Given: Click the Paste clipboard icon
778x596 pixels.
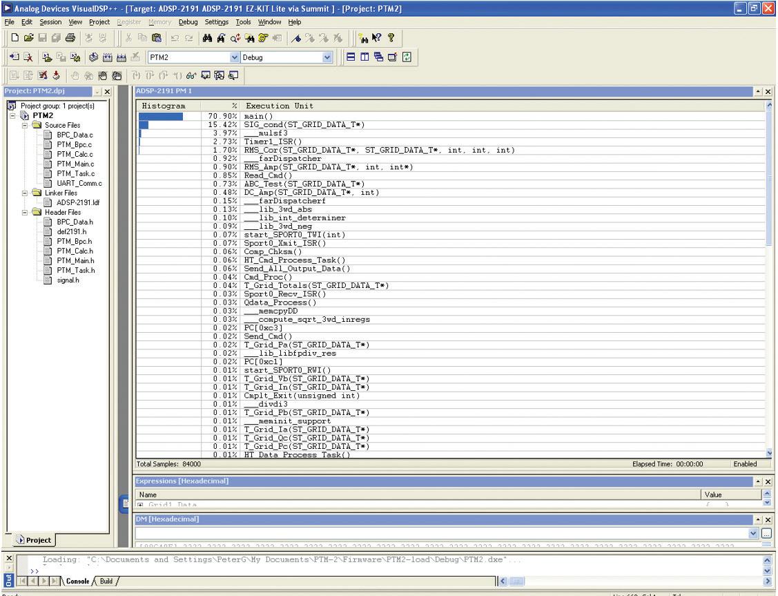Looking at the screenshot, I should click(x=156, y=38).
